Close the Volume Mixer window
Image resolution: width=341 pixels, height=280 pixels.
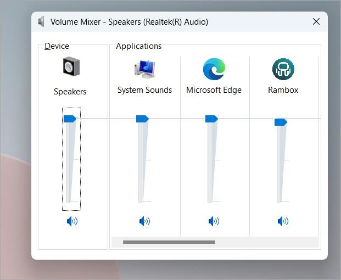(x=316, y=21)
